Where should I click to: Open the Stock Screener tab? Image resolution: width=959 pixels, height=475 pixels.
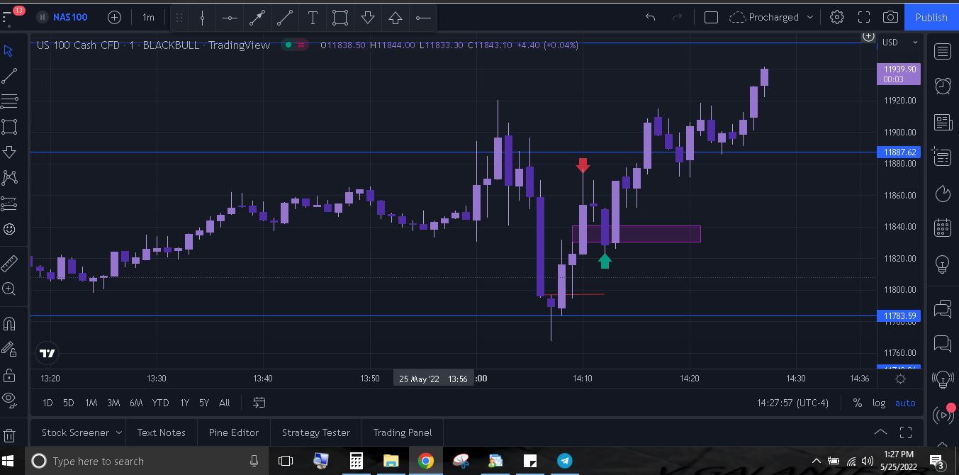(x=75, y=432)
